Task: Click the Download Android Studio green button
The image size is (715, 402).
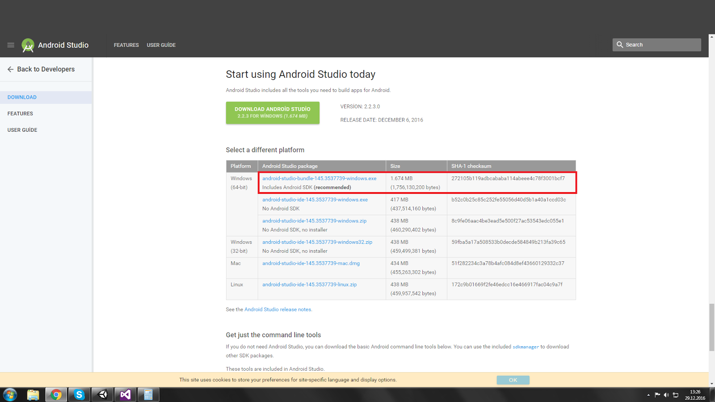Action: point(273,113)
